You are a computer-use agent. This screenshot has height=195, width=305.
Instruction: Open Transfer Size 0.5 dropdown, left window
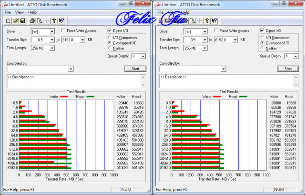[52, 40]
